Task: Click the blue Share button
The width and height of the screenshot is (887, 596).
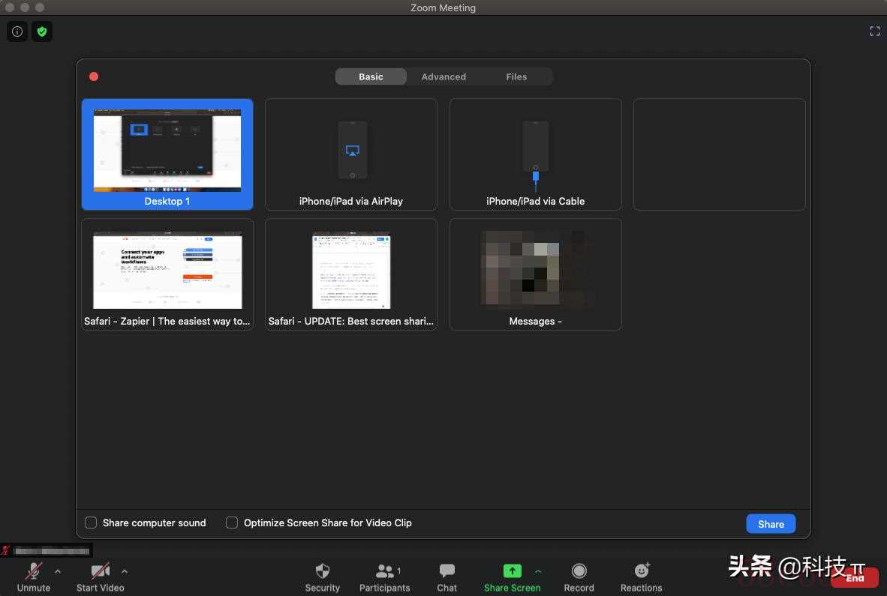Action: point(771,524)
